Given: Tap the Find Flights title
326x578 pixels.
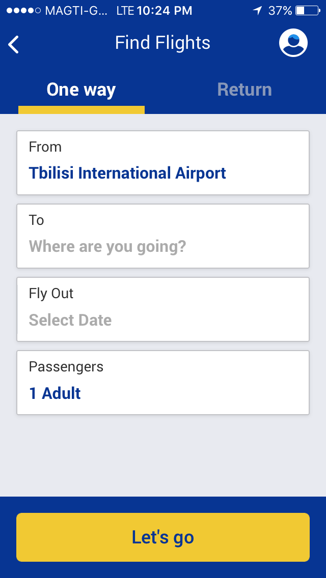Looking at the screenshot, I should point(162,43).
